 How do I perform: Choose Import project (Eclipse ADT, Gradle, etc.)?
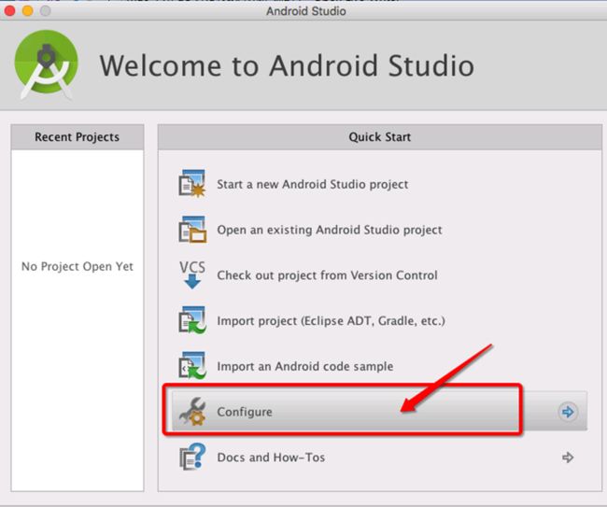331,321
